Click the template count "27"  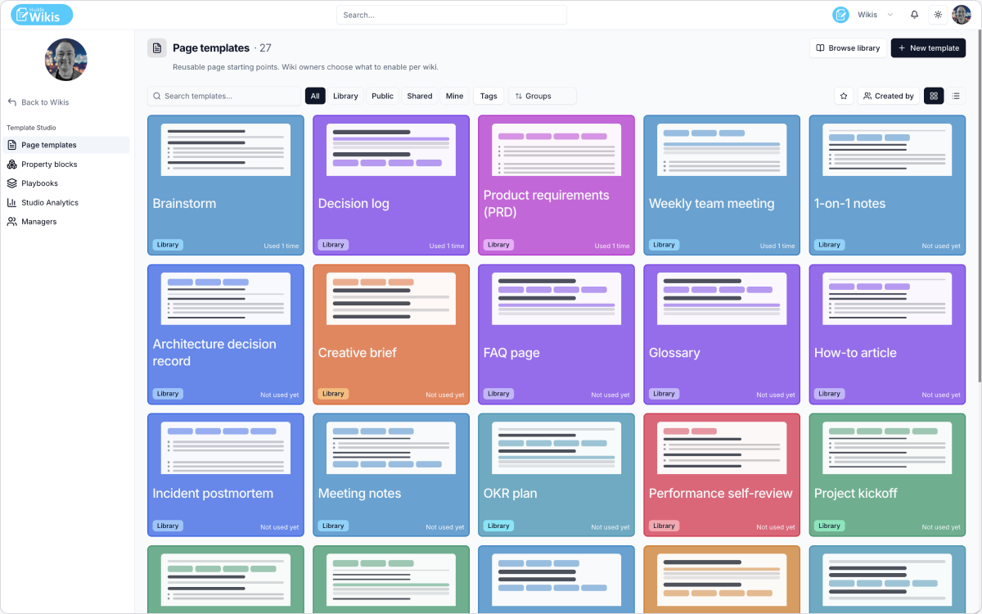click(x=265, y=48)
